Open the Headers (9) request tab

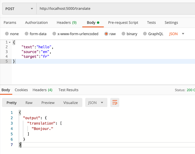click(x=67, y=23)
